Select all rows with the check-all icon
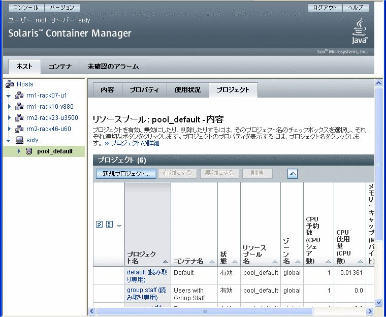386x317 pixels. point(99,224)
